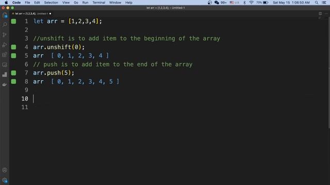330x185 pixels.
Task: Click the battery status icon
Action: (x=266, y=3)
